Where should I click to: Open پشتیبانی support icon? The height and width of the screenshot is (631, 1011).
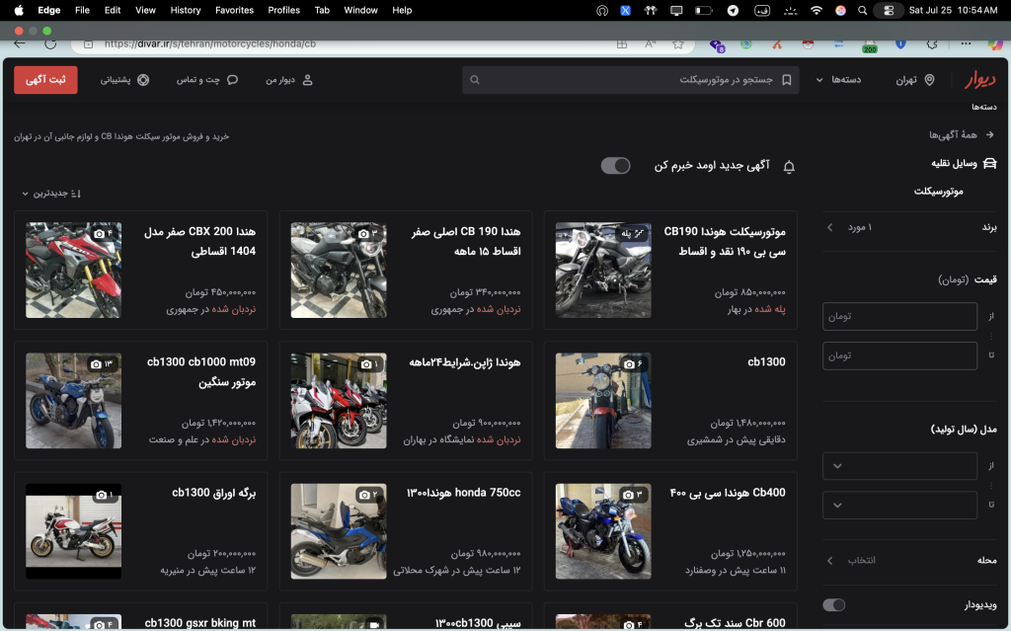tap(143, 80)
